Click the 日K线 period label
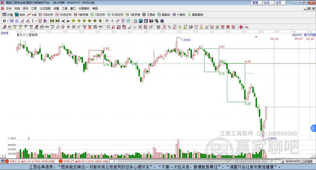The width and height of the screenshot is (316, 170). pyautogui.click(x=5, y=33)
